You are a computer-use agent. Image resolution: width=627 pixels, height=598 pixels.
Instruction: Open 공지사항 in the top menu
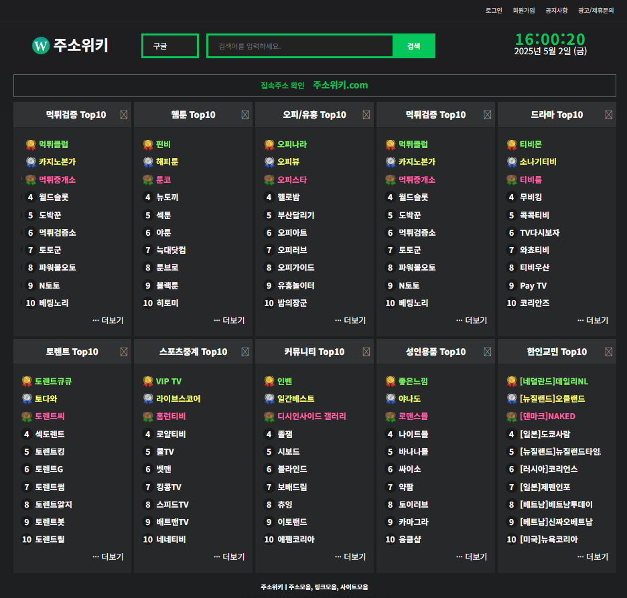pos(557,11)
